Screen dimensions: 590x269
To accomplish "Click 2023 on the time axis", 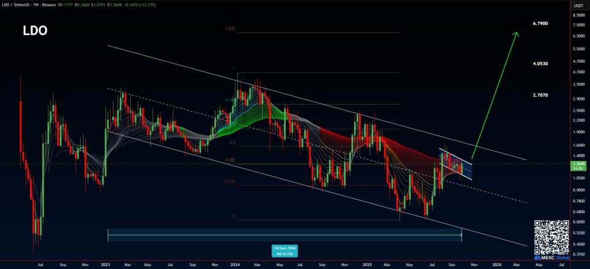I will (105, 266).
